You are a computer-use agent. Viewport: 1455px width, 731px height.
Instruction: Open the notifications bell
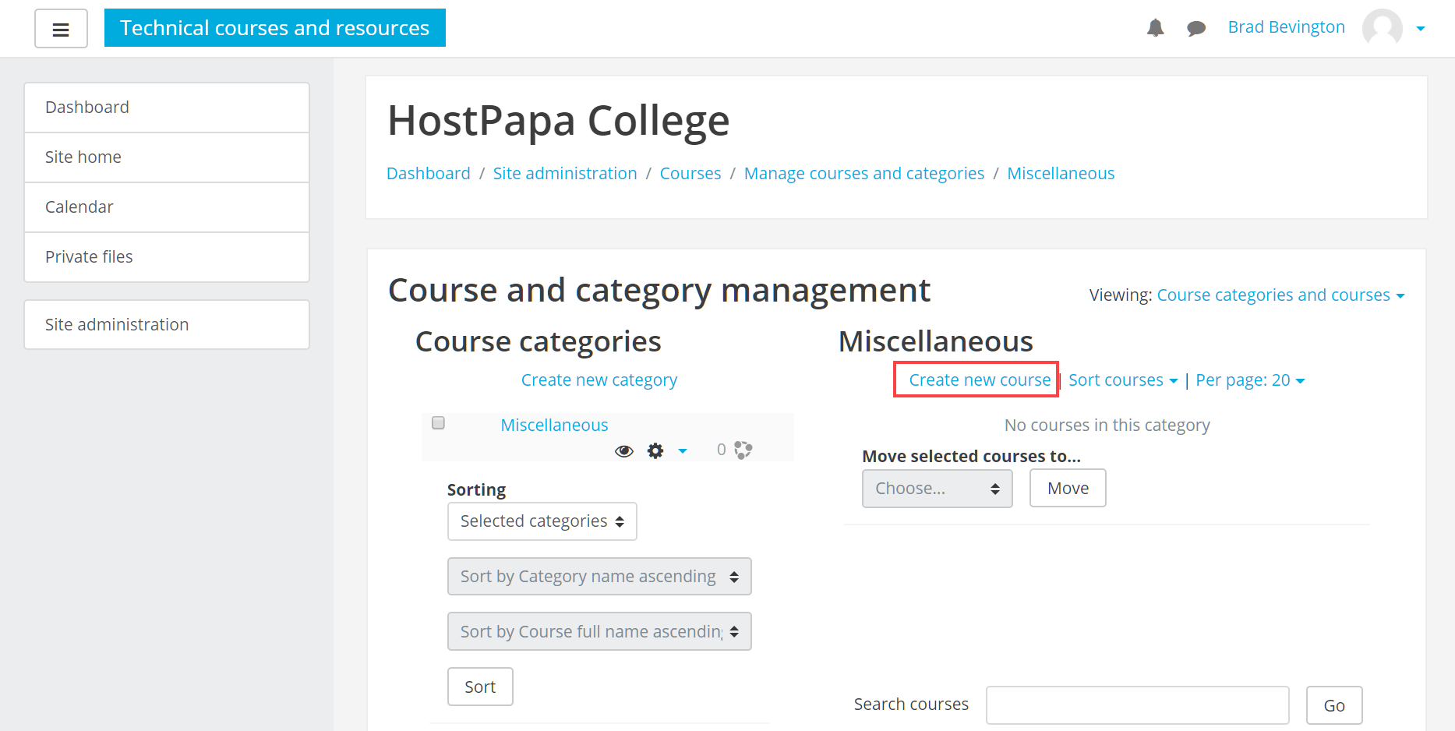click(1155, 28)
